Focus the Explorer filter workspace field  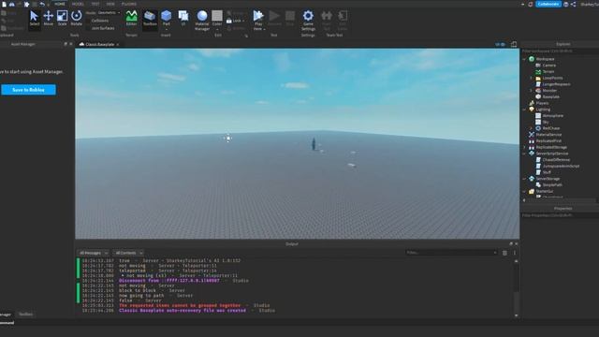tap(560, 51)
